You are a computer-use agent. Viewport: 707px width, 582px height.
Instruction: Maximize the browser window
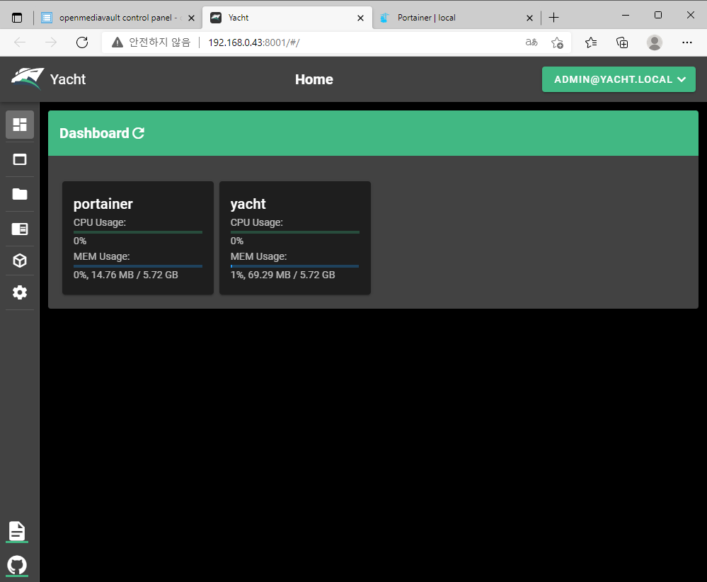coord(658,16)
